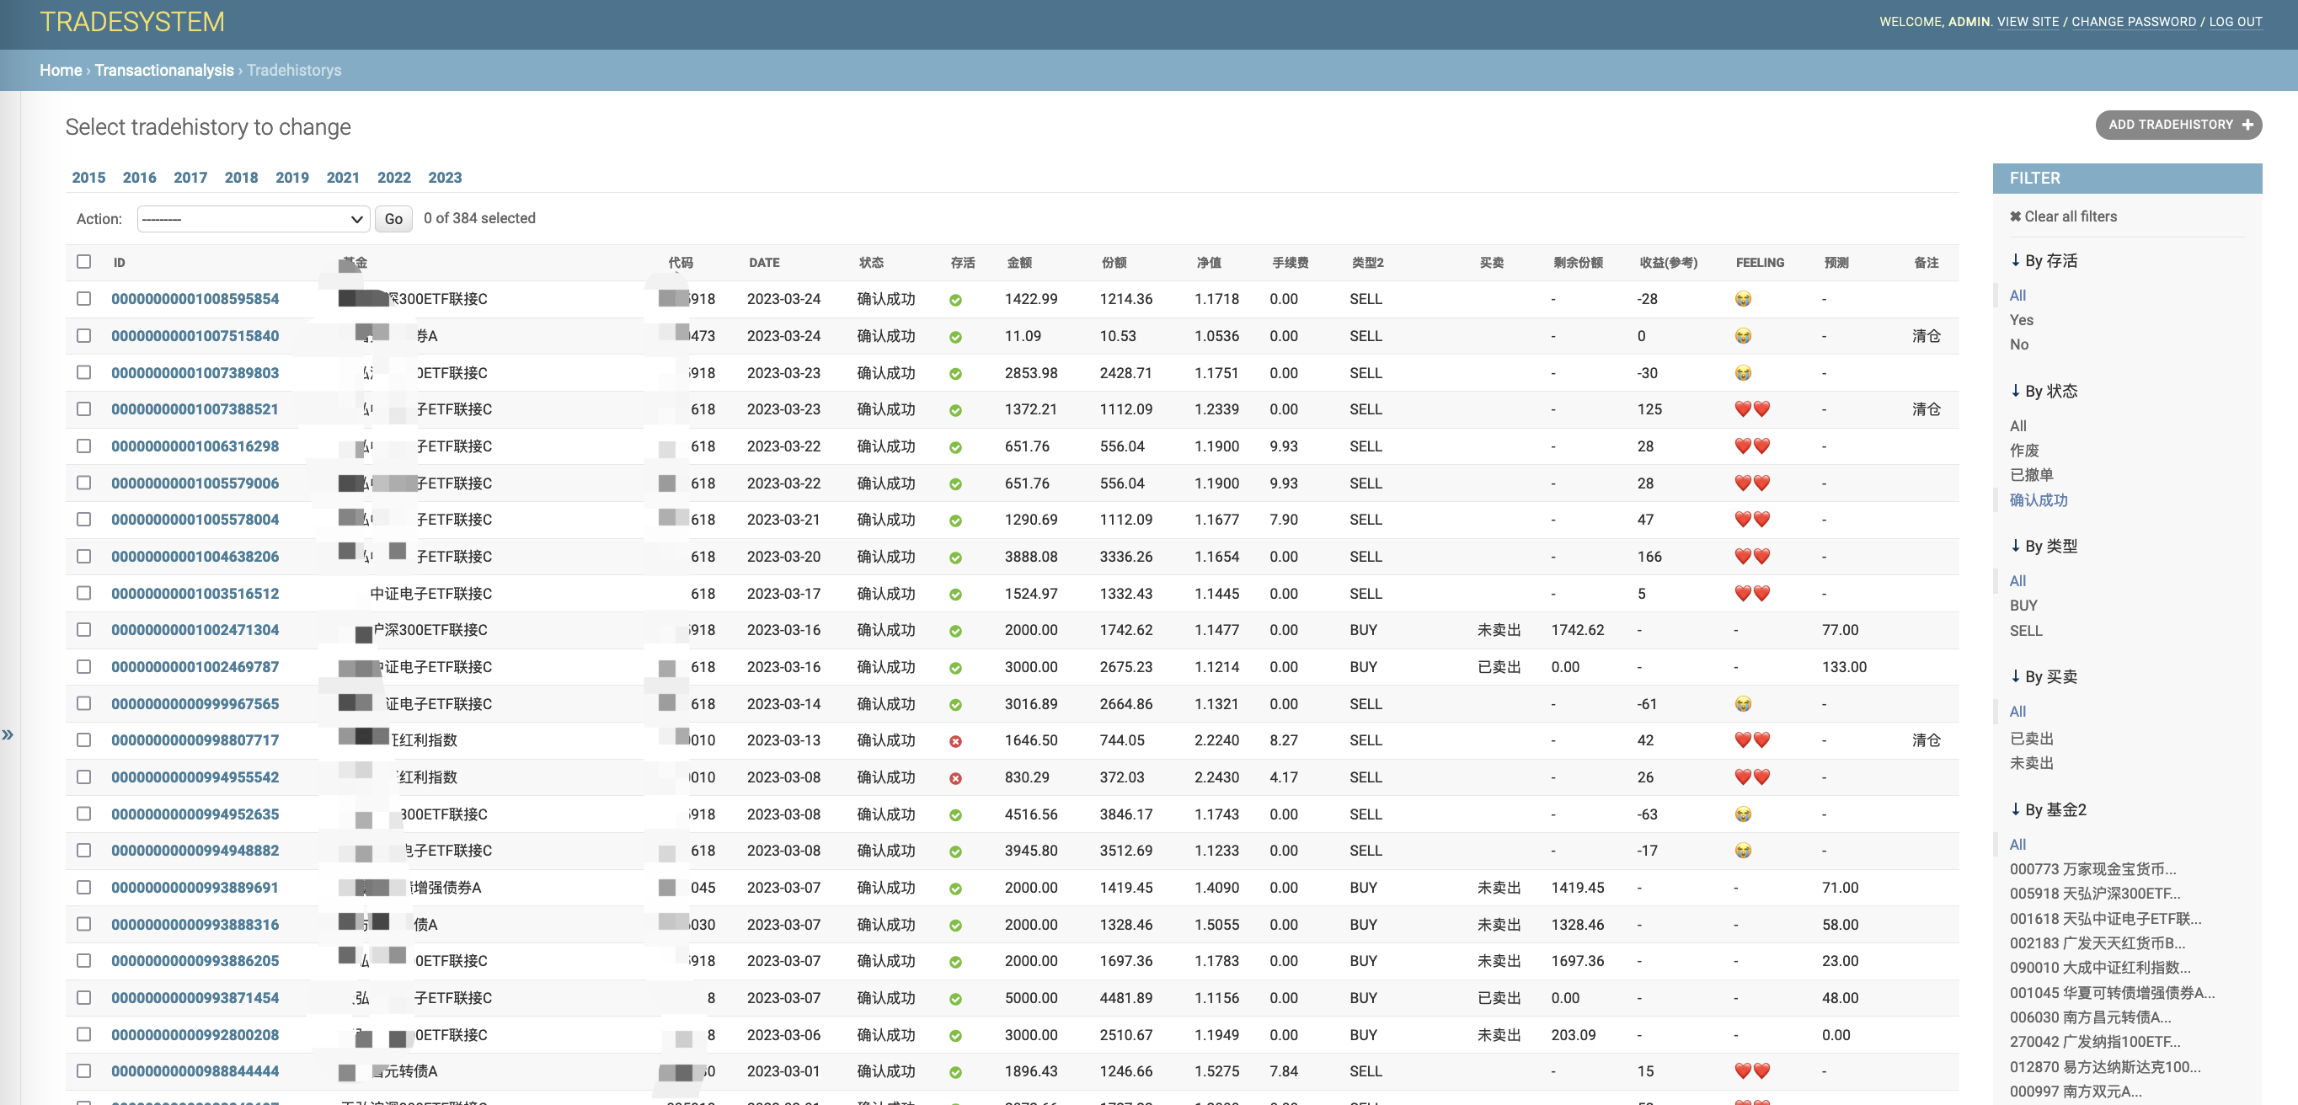2298x1105 pixels.
Task: Sort table by 金额 column header
Action: (x=1018, y=262)
